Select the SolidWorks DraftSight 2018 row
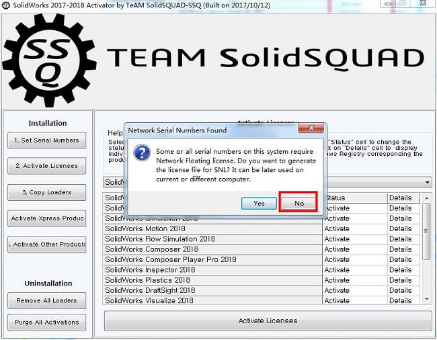This screenshot has width=437, height=340. [x=212, y=291]
